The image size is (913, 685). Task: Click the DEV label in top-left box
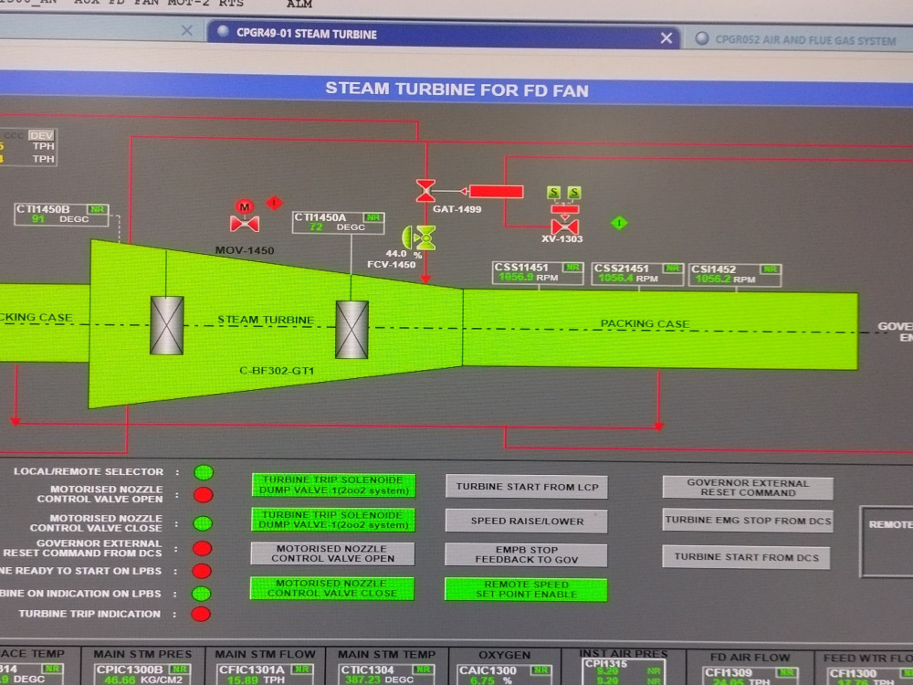click(x=42, y=135)
